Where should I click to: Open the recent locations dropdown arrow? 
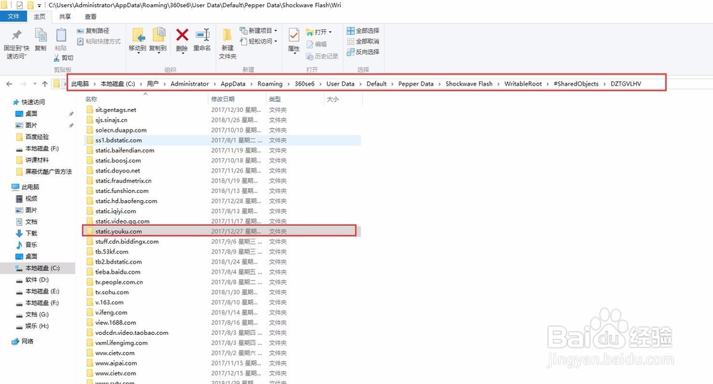pyautogui.click(x=34, y=84)
